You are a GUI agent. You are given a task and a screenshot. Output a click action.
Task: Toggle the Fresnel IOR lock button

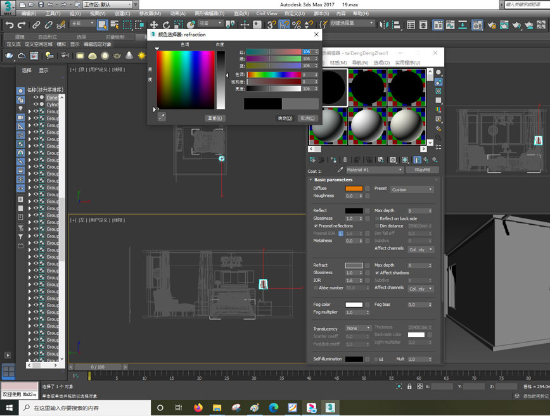(341, 234)
